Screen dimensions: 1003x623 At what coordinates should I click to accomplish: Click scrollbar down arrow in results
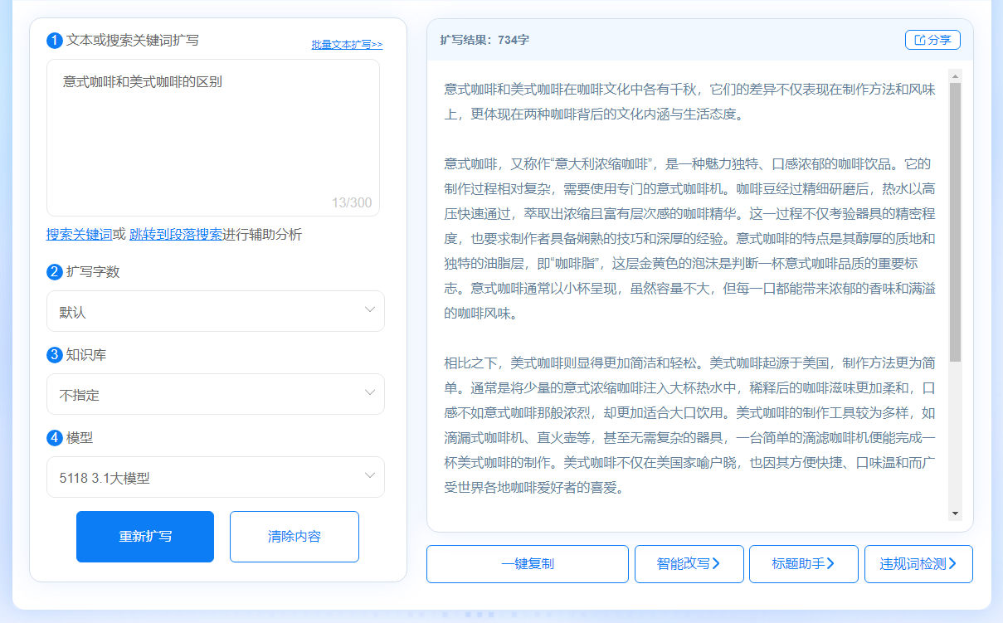tap(955, 513)
